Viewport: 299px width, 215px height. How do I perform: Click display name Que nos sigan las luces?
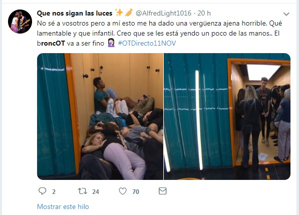75,13
